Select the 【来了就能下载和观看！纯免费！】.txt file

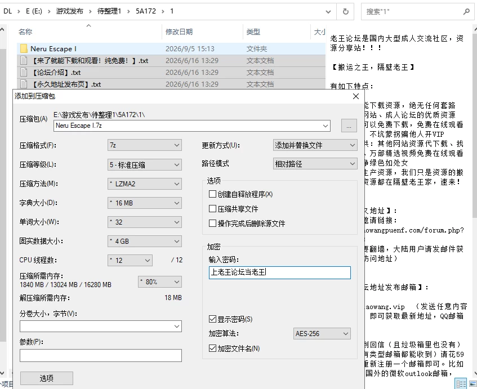coord(90,61)
